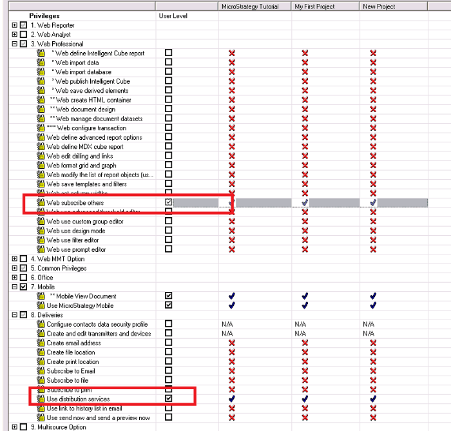Screen dimensions: 451x431
Task: Check the Web use filter editor checkbox
Action: pos(169,240)
